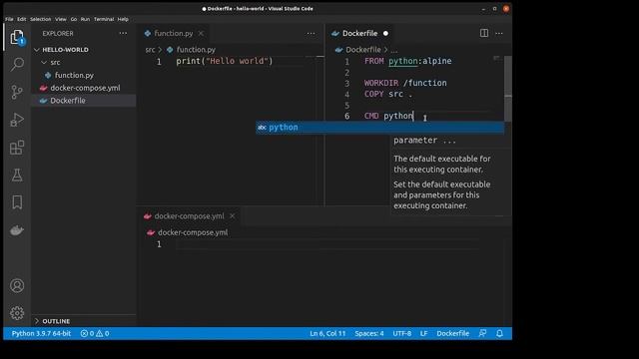Click Explorer panel more actions ellipsis
639x359 pixels.
(x=123, y=33)
